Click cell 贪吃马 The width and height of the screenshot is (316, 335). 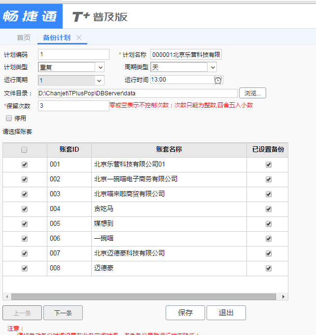point(169,209)
